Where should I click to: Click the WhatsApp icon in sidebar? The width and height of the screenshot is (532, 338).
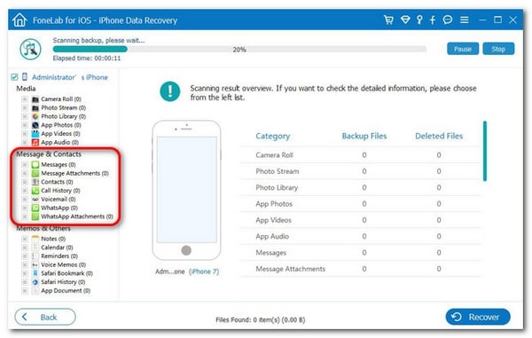pyautogui.click(x=35, y=208)
